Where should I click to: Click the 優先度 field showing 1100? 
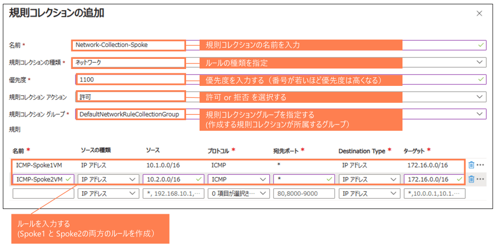pyautogui.click(x=281, y=80)
